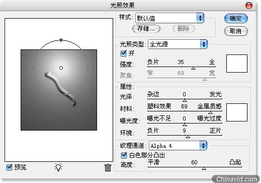261x183 pixels.
Task: Click the top handle on light circle
Action: [x=61, y=40]
